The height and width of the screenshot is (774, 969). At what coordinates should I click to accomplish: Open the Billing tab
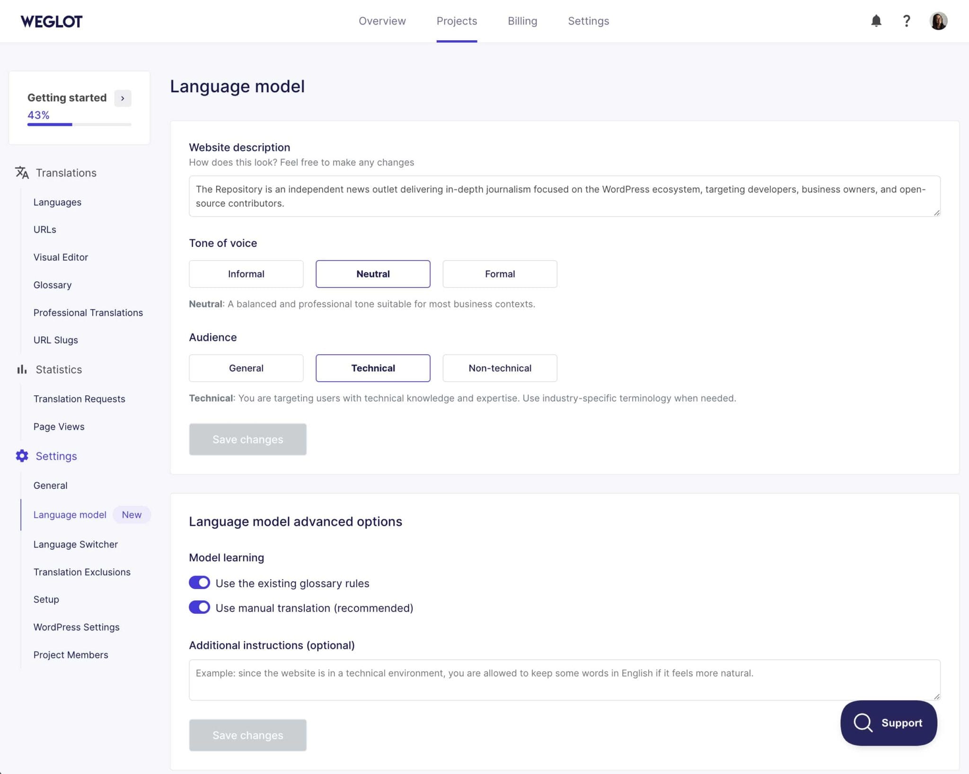522,21
